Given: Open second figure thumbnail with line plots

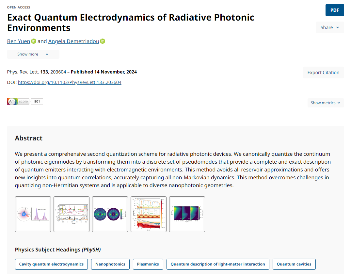Looking at the screenshot, I should (72, 214).
